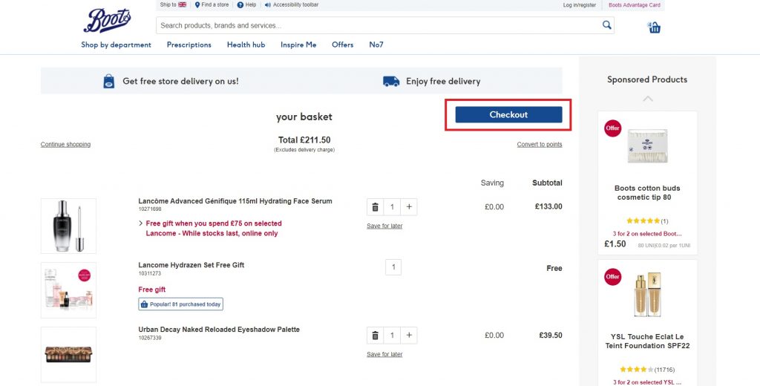The image size is (760, 386).
Task: Increase Lancôme serum quantity with plus
Action: pyautogui.click(x=409, y=207)
